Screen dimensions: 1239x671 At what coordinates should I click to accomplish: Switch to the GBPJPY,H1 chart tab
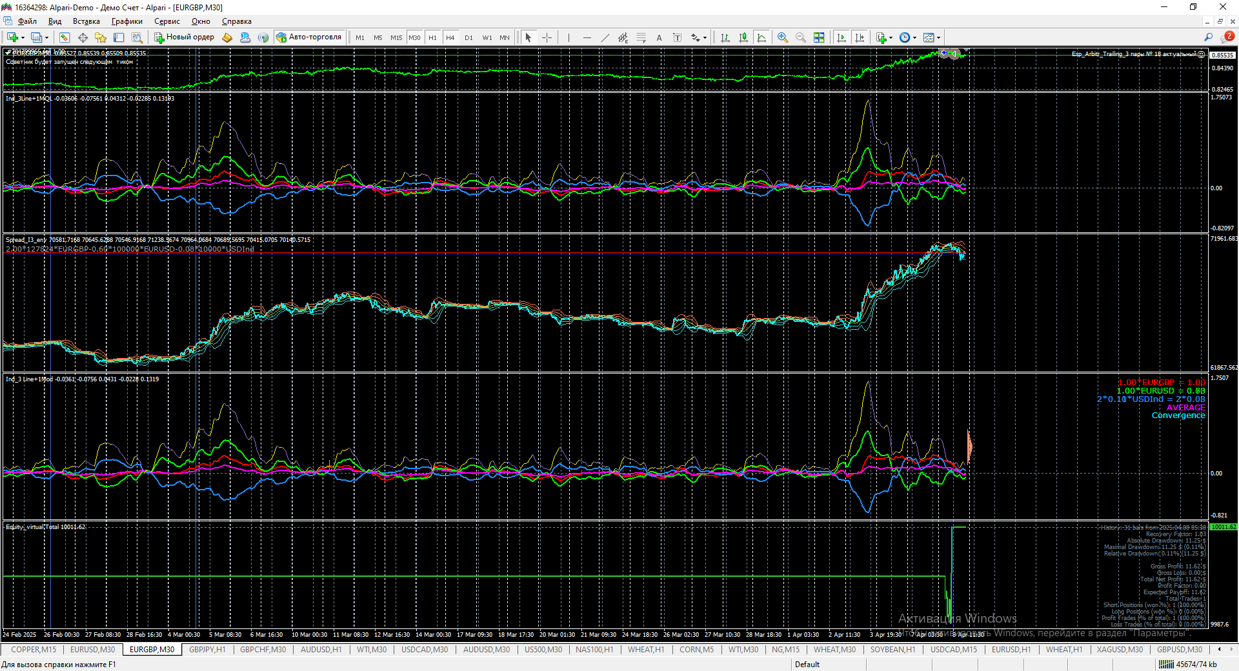207,650
